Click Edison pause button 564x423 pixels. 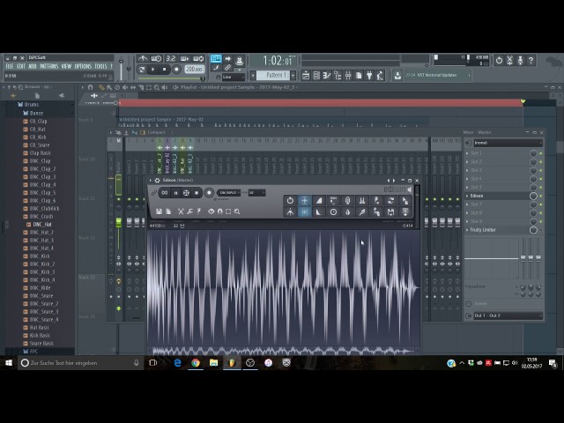point(176,193)
